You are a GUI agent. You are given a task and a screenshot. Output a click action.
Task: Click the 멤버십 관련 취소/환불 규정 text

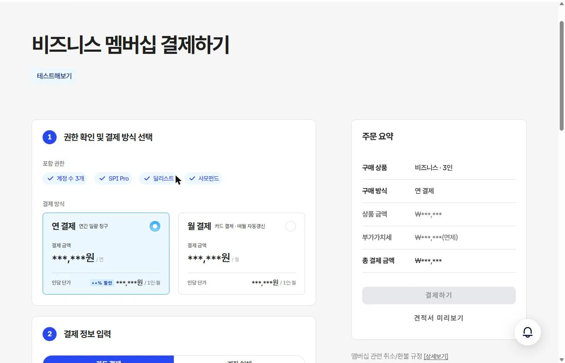(387, 356)
